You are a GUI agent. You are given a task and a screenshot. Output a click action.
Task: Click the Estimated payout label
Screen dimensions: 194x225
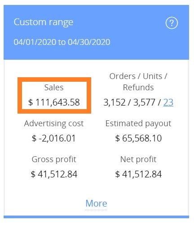(138, 124)
